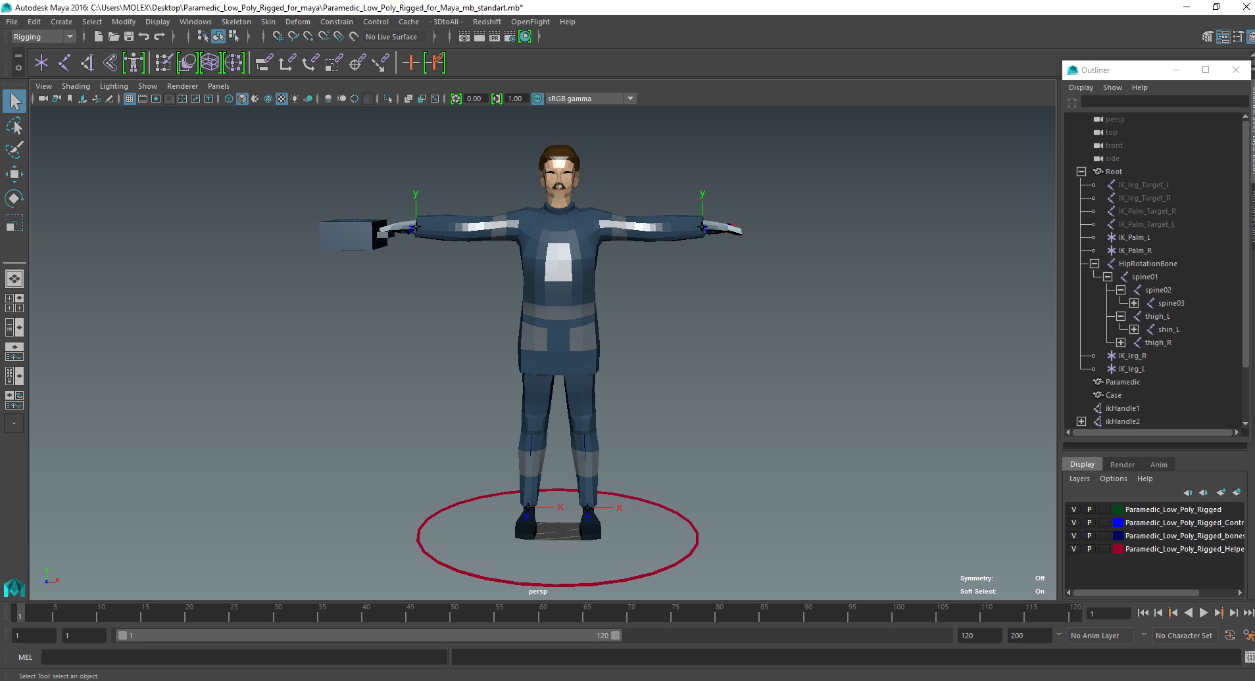Click green color swatch of Paramedic_Low_Poly_Rigged layer
1255x681 pixels.
(1118, 509)
